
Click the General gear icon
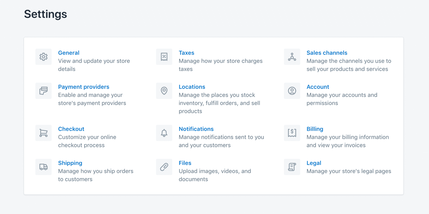pos(43,57)
